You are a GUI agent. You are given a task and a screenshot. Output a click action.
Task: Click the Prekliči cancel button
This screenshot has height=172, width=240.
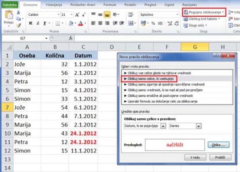220,157
